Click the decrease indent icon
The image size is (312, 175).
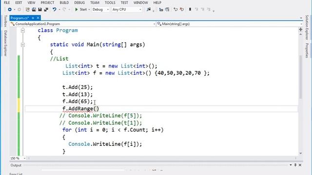161,9
